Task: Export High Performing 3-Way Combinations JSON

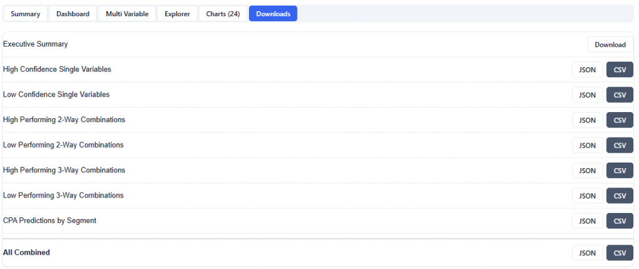Action: tap(587, 171)
